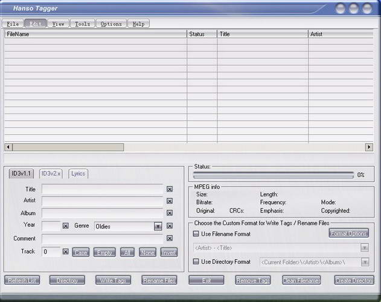
Task: Click the All selection button
Action: 127,252
